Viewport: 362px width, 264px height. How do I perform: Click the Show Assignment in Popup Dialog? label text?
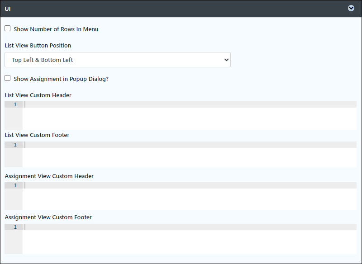pyautogui.click(x=61, y=79)
